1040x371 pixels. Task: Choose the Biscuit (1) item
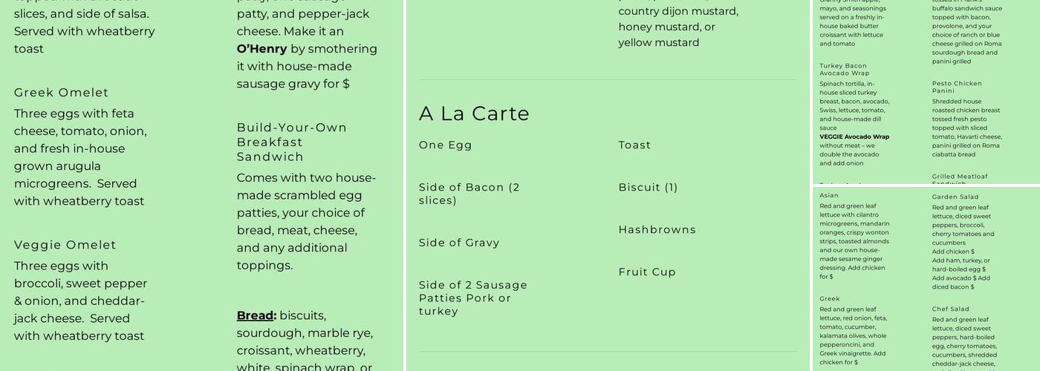click(x=648, y=188)
